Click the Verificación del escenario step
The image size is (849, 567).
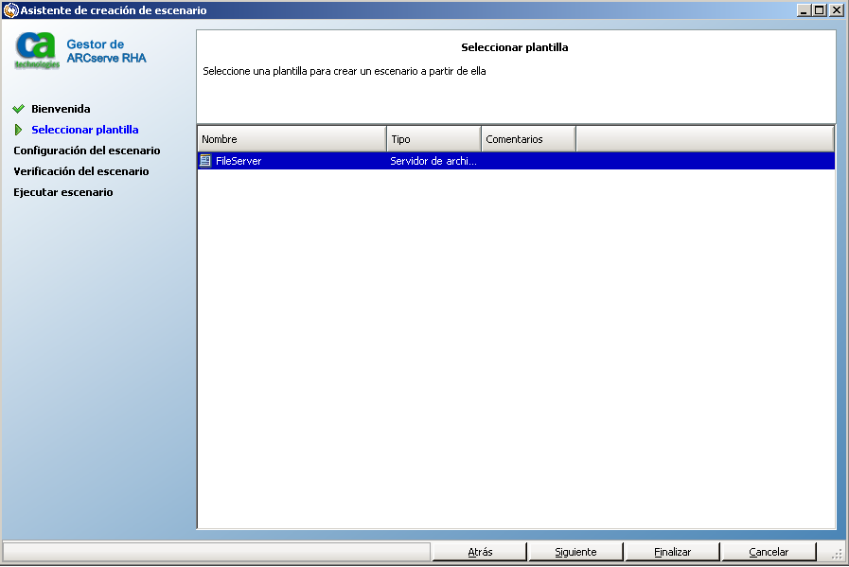pos(81,171)
